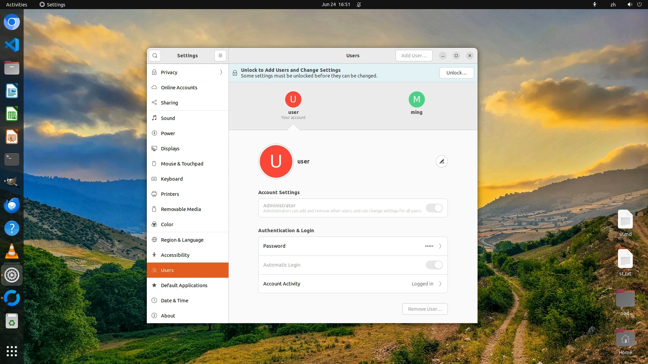Open the zh input source indicator
This screenshot has width=648, height=364.
pyautogui.click(x=613, y=5)
